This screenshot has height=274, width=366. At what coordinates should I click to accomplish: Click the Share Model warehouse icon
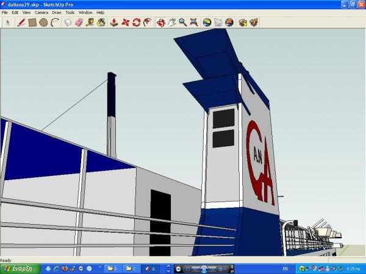(254, 23)
